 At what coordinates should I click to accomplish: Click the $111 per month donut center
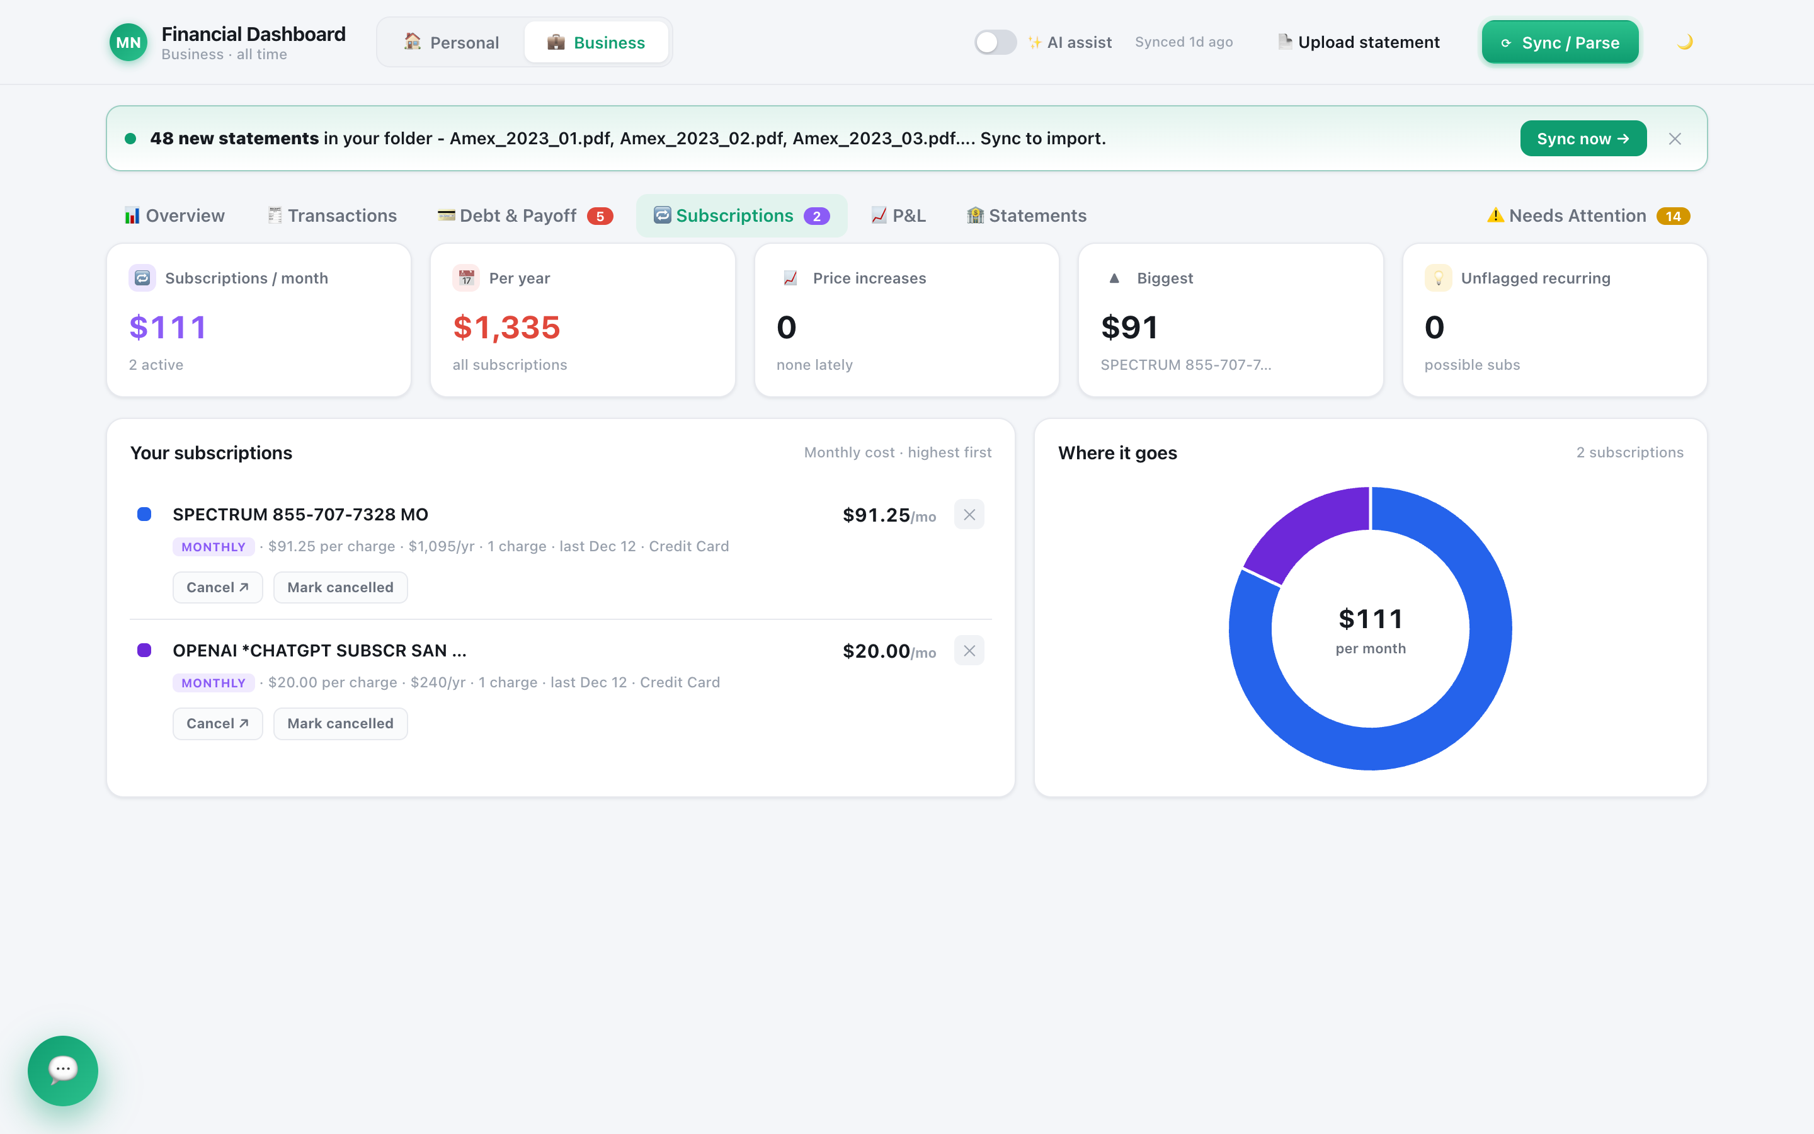pyautogui.click(x=1370, y=630)
